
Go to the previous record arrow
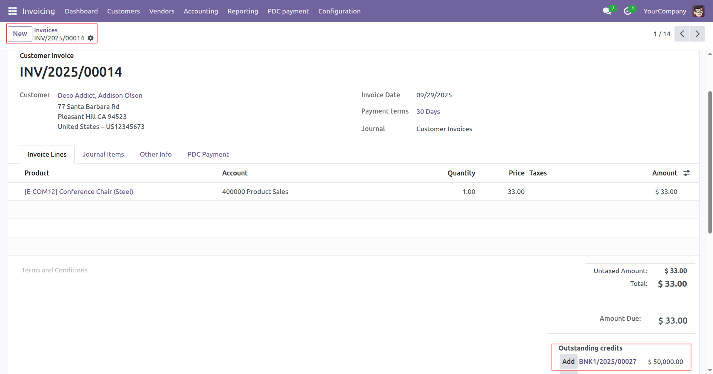682,34
